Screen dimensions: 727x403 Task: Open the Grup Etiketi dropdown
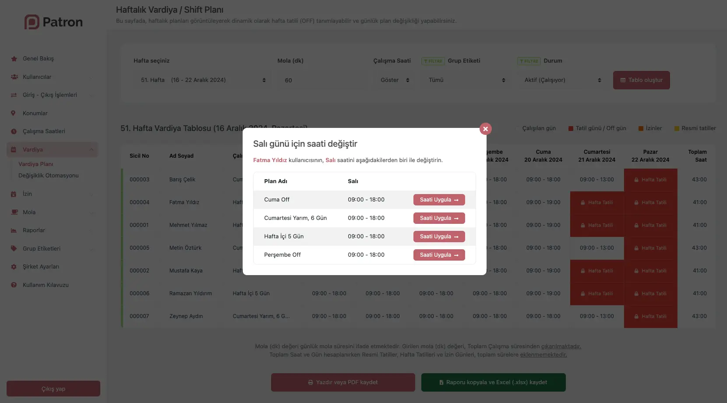(x=466, y=80)
